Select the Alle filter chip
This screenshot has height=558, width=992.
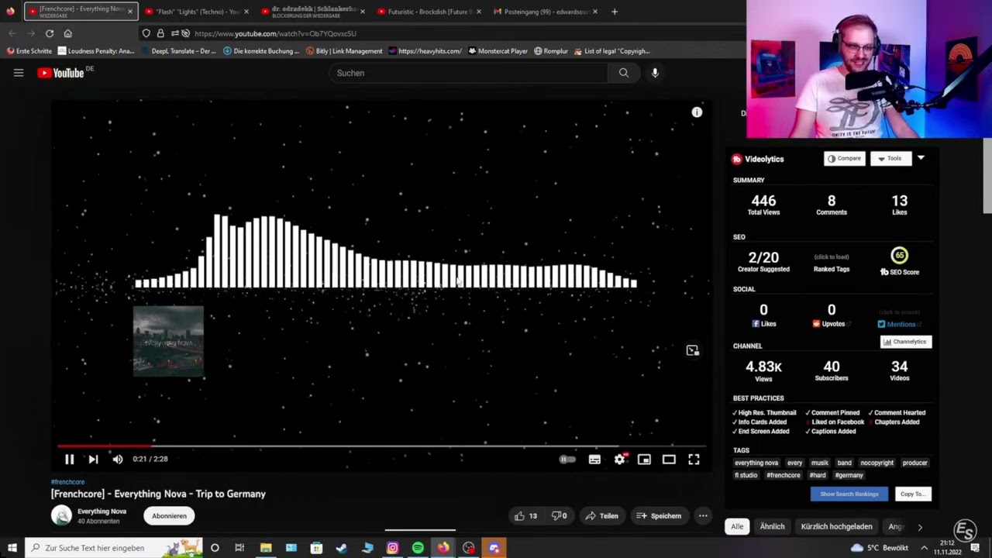[737, 527]
